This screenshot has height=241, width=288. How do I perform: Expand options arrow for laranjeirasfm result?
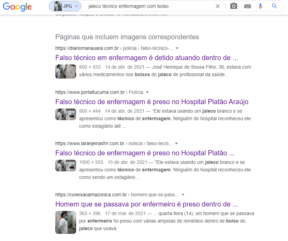click(x=176, y=143)
